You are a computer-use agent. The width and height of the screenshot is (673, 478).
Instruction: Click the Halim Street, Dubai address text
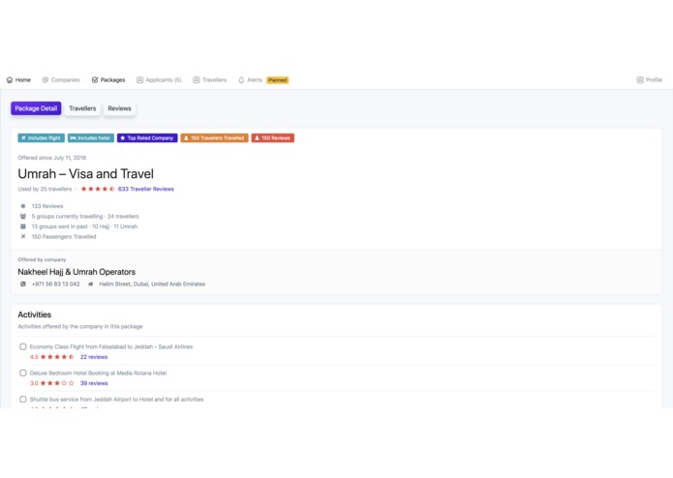coord(152,284)
